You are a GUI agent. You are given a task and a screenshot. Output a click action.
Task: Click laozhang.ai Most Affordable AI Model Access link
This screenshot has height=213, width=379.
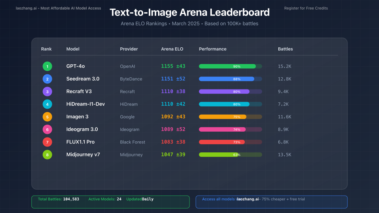58,8
